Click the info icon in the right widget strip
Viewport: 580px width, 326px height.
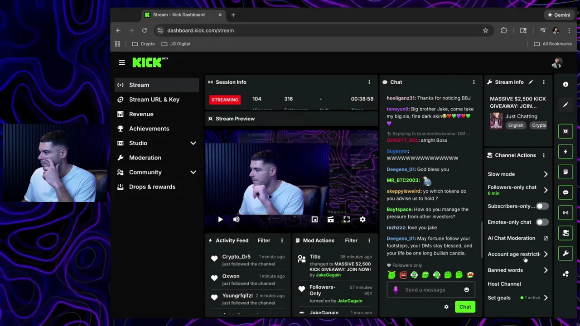click(565, 84)
